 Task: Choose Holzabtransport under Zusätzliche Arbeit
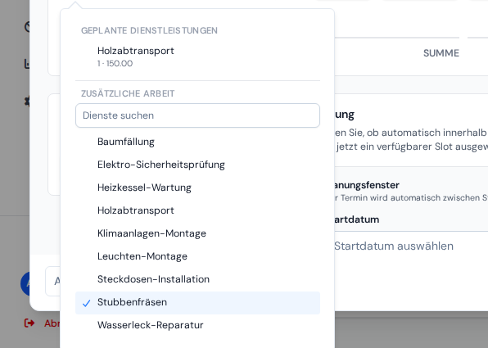tap(197, 210)
